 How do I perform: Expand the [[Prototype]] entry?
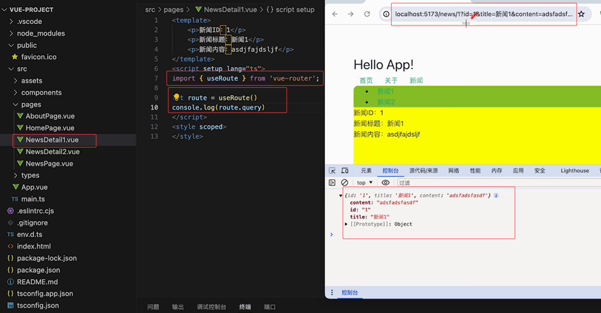click(346, 224)
